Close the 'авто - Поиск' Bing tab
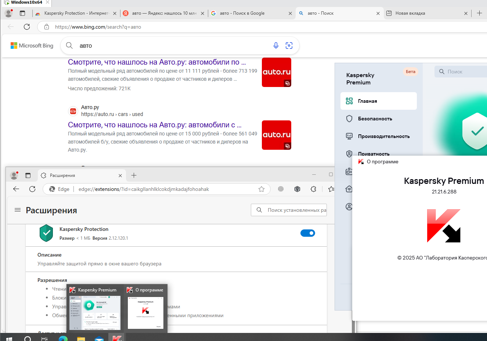487x341 pixels. pyautogui.click(x=378, y=13)
